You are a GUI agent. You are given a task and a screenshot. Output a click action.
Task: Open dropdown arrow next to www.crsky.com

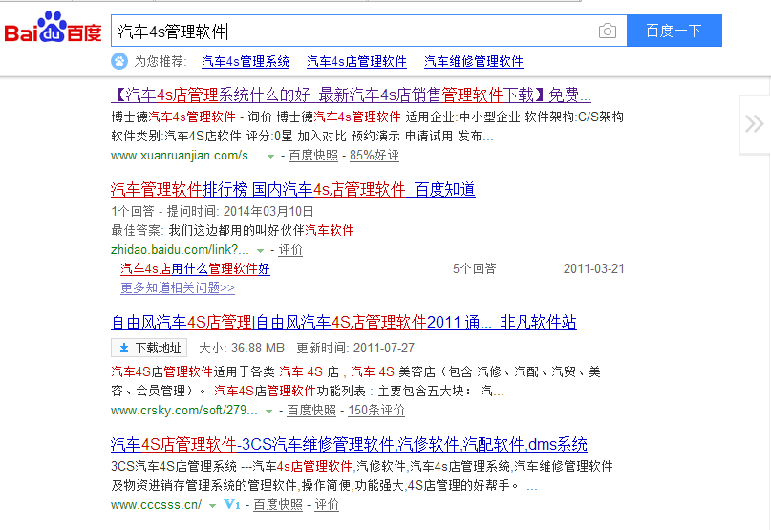[x=268, y=411]
